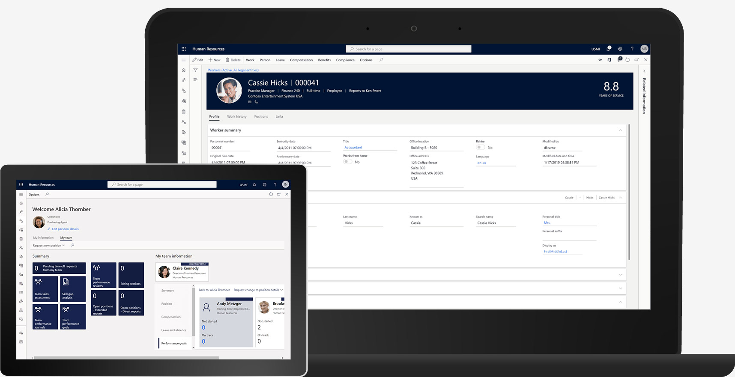Open the settings gear on the tablet

coord(265,185)
